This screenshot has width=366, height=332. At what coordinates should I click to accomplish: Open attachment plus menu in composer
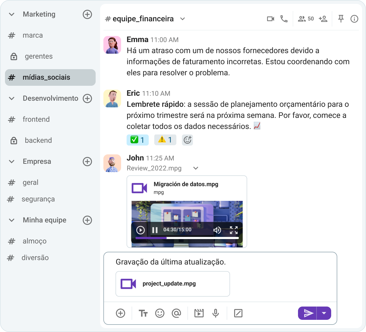pos(121,313)
